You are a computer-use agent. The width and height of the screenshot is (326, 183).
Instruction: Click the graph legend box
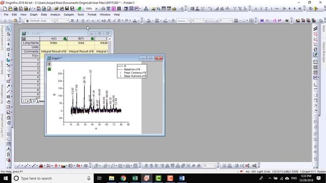click(132, 71)
